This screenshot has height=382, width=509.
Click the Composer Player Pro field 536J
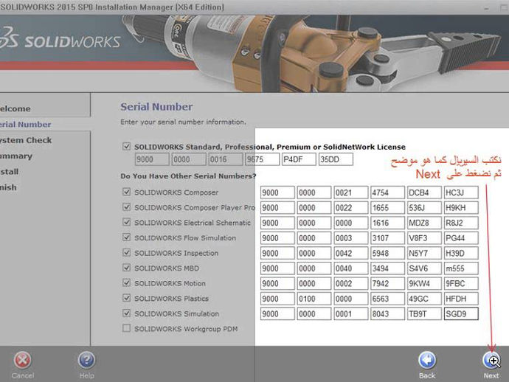point(424,208)
